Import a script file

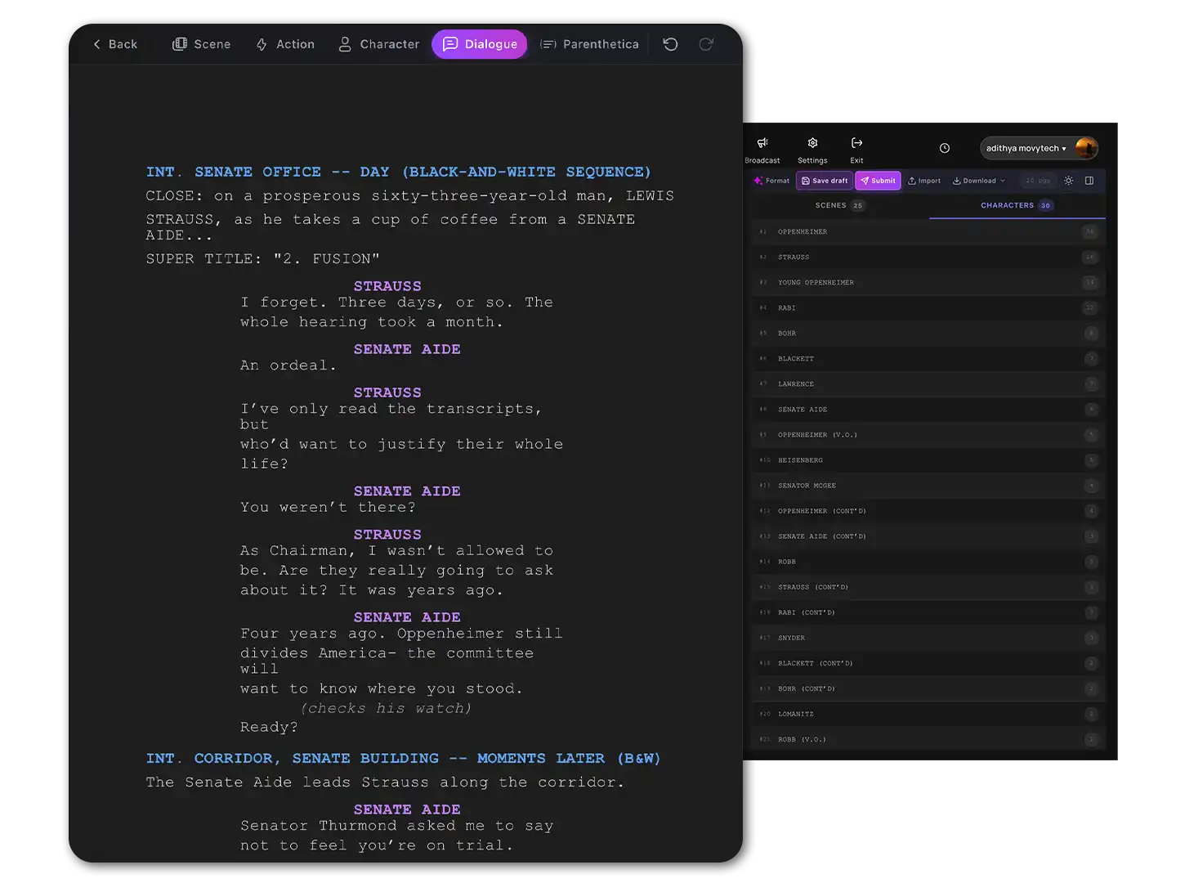tap(924, 181)
